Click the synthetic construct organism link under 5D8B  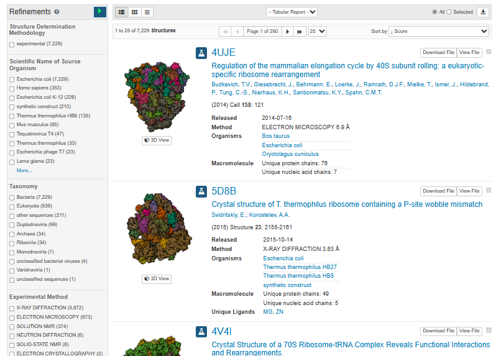tap(287, 285)
